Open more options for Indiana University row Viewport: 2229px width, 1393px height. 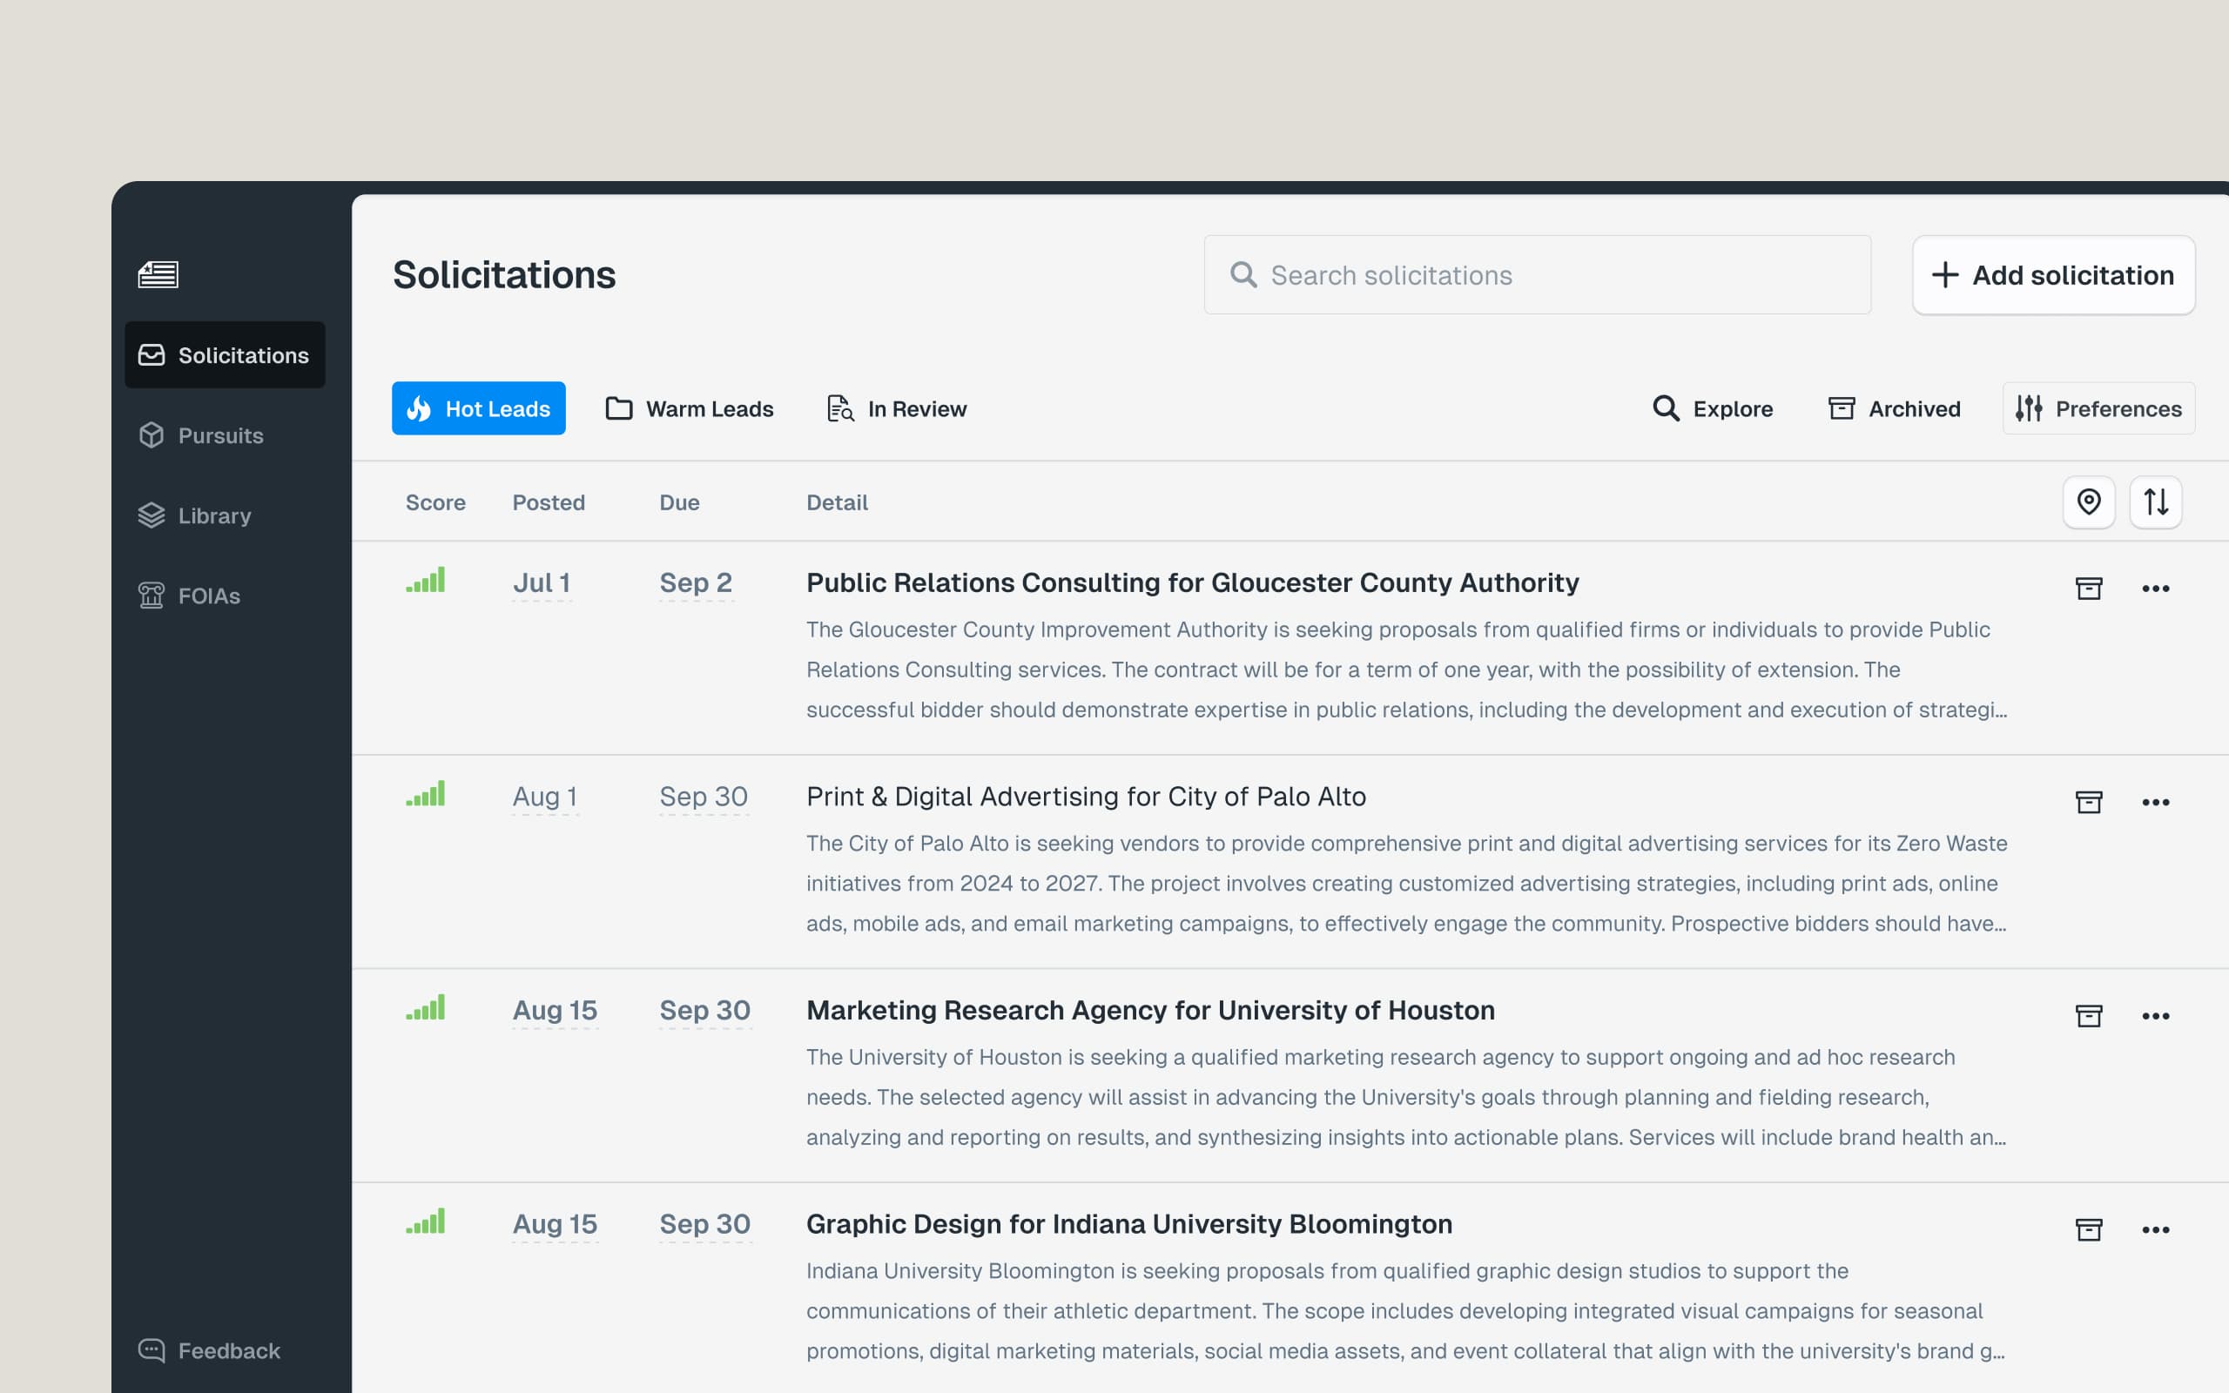2155,1229
